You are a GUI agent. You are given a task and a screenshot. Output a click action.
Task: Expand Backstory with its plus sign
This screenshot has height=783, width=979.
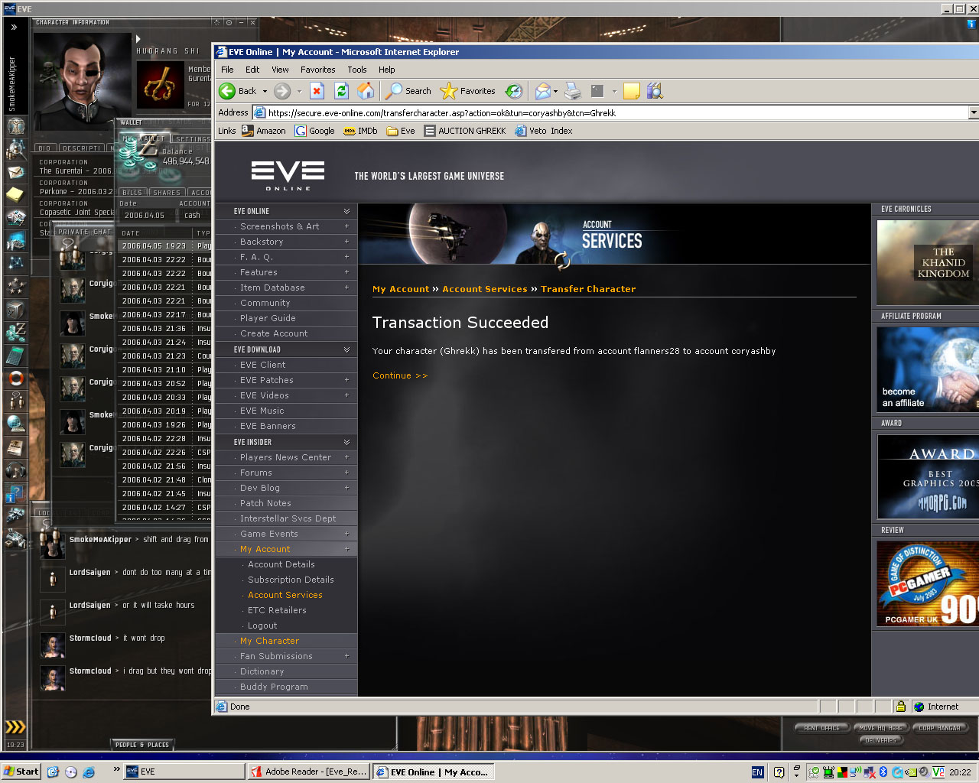(346, 242)
